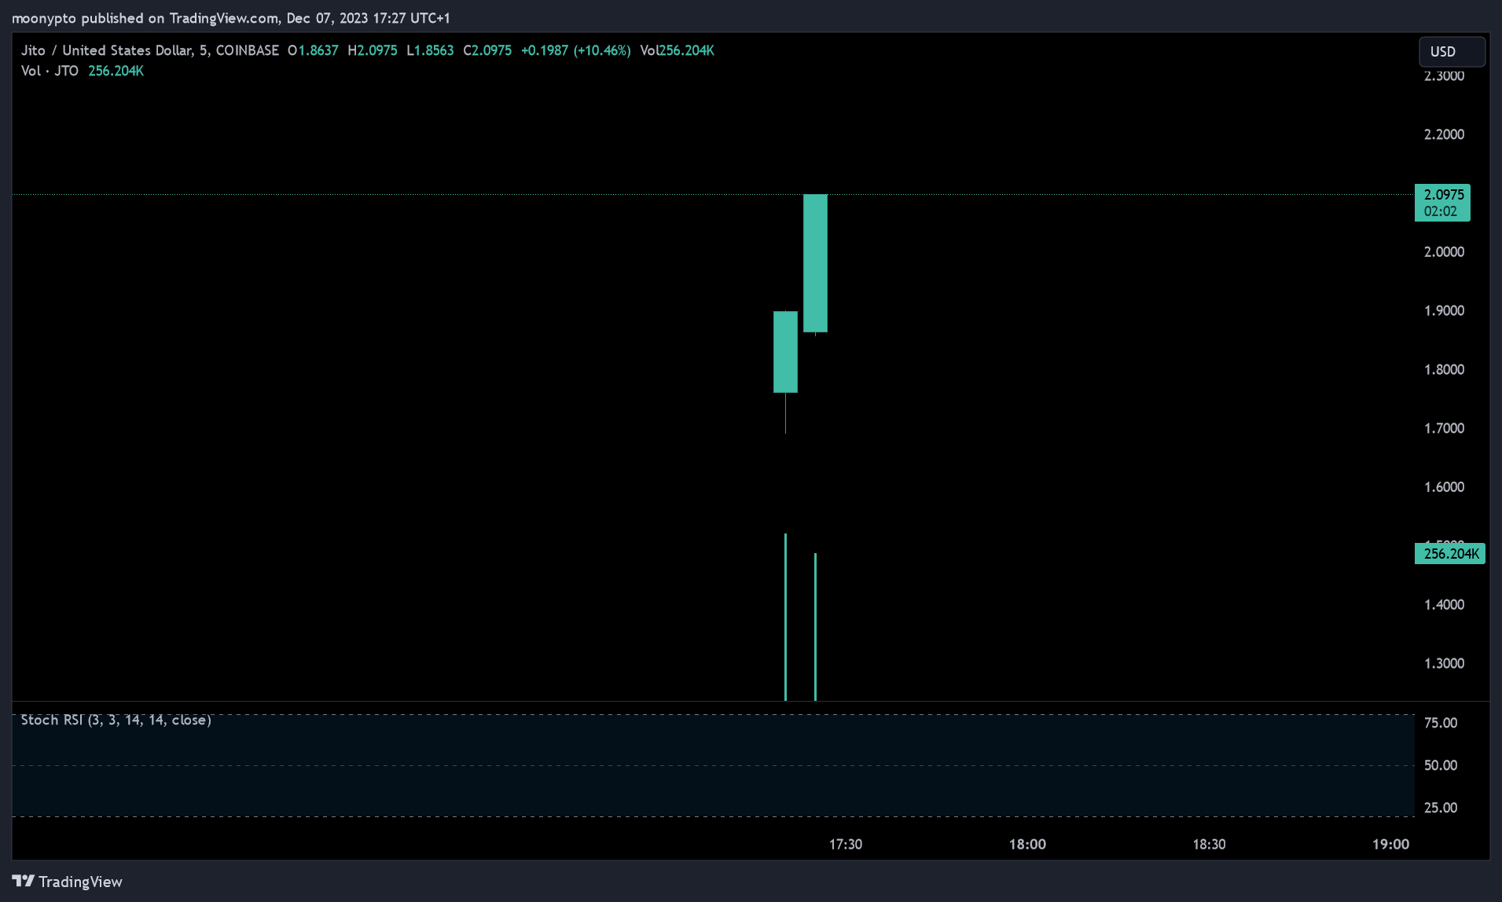Click the 17:30 time axis label
Image resolution: width=1502 pixels, height=902 pixels.
[846, 844]
